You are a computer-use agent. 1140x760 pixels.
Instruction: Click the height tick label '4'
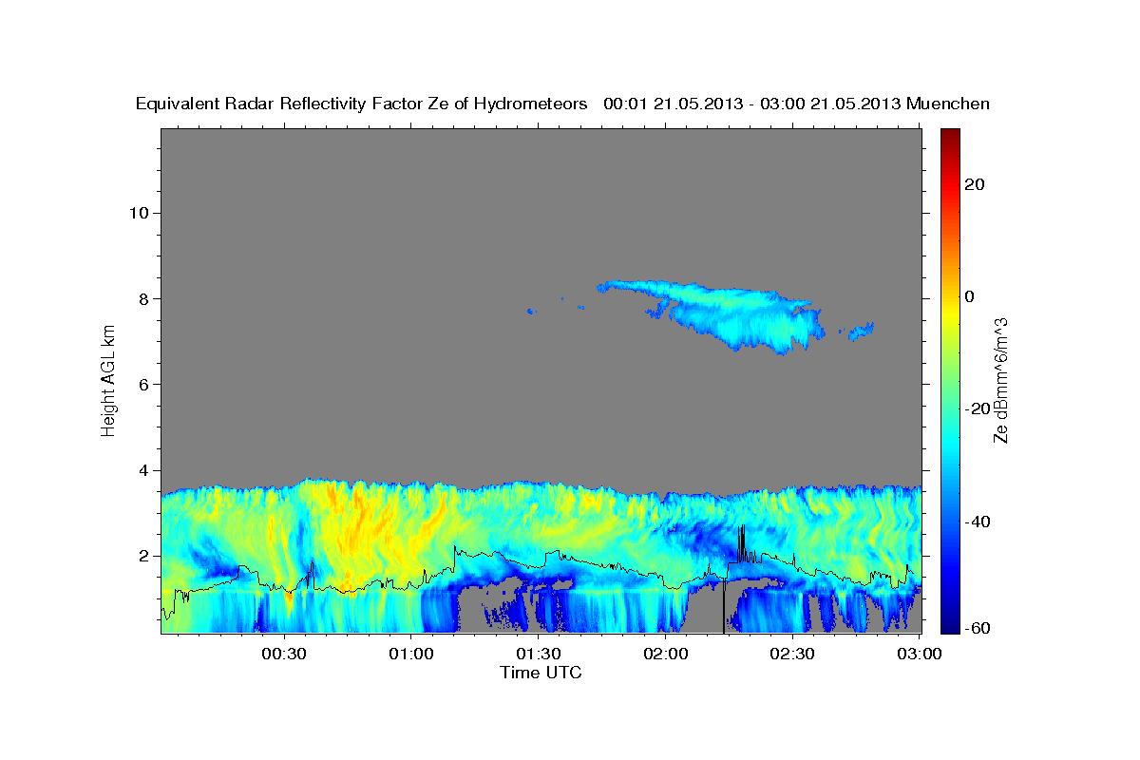[145, 470]
